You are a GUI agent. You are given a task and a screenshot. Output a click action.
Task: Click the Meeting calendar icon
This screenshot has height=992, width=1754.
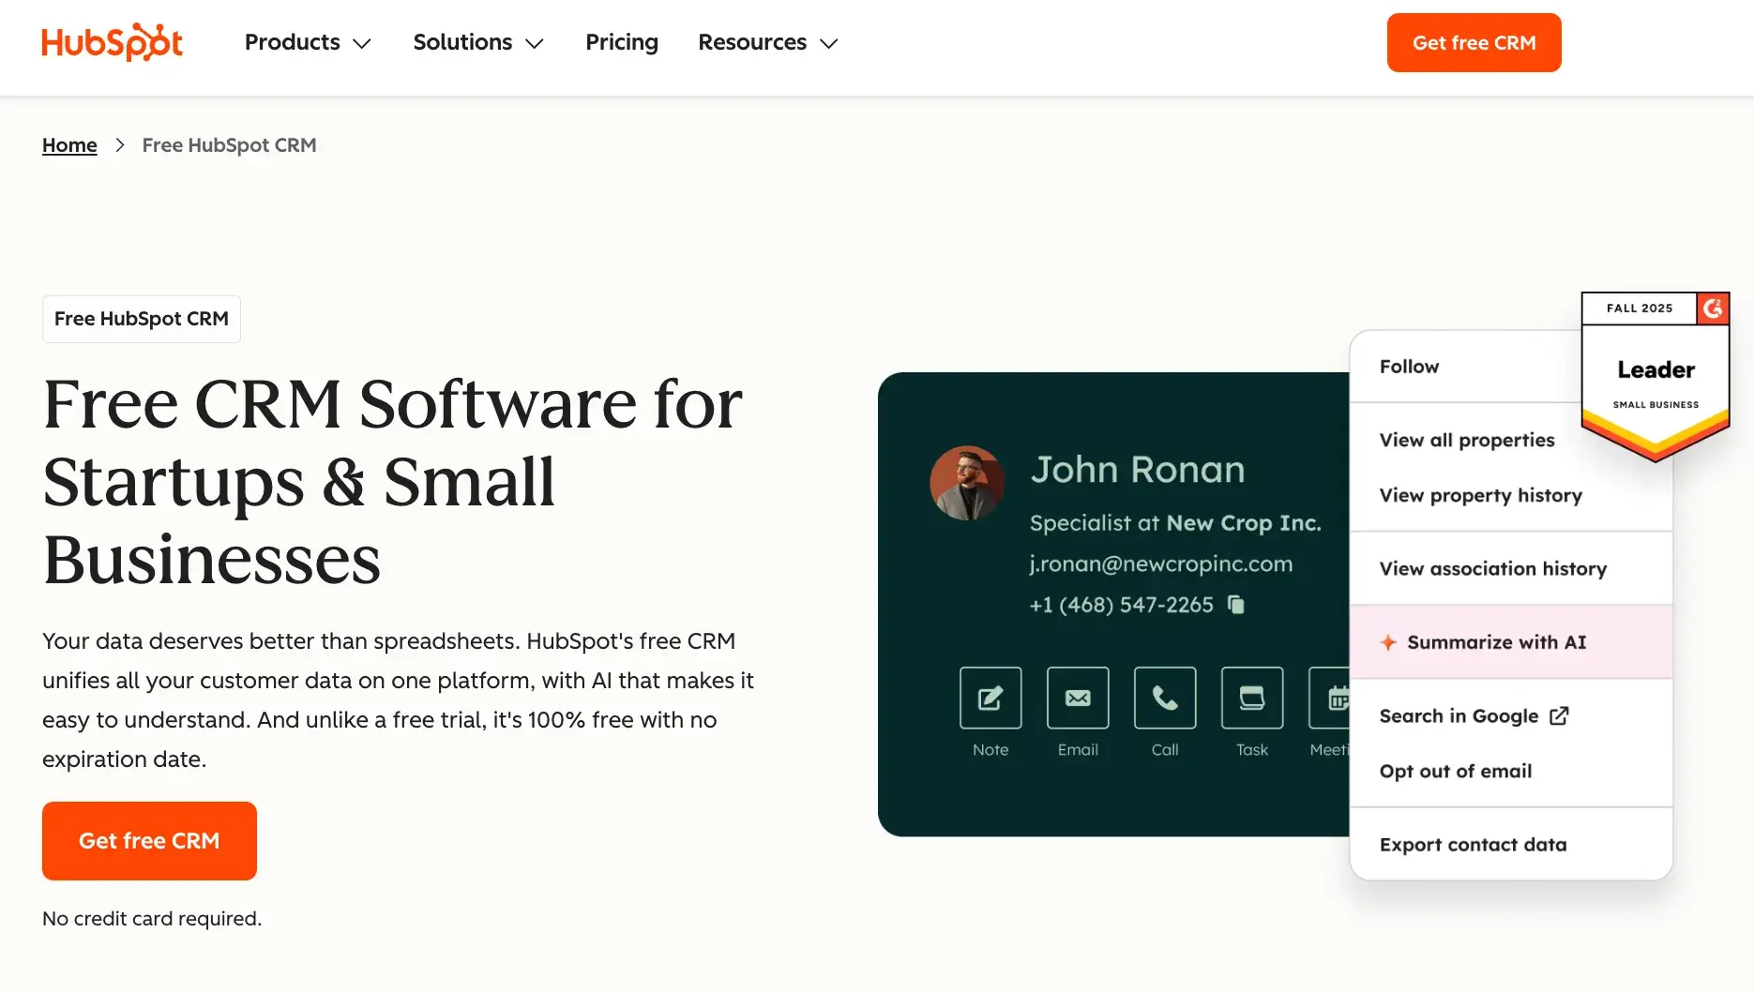click(1332, 698)
